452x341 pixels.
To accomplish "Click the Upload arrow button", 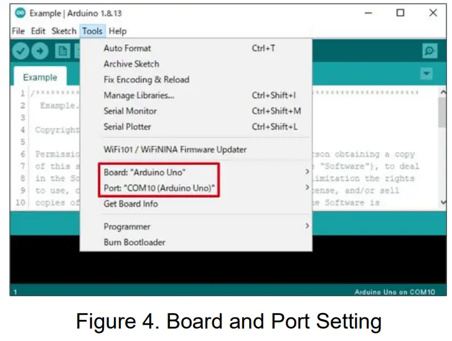I will coord(40,51).
